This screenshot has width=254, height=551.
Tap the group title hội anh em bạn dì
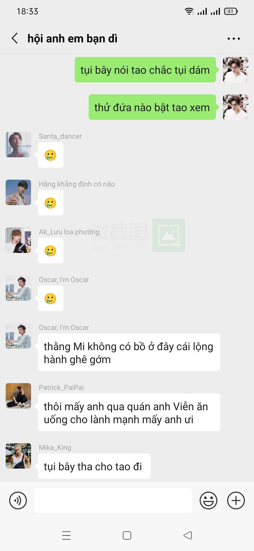click(x=73, y=38)
